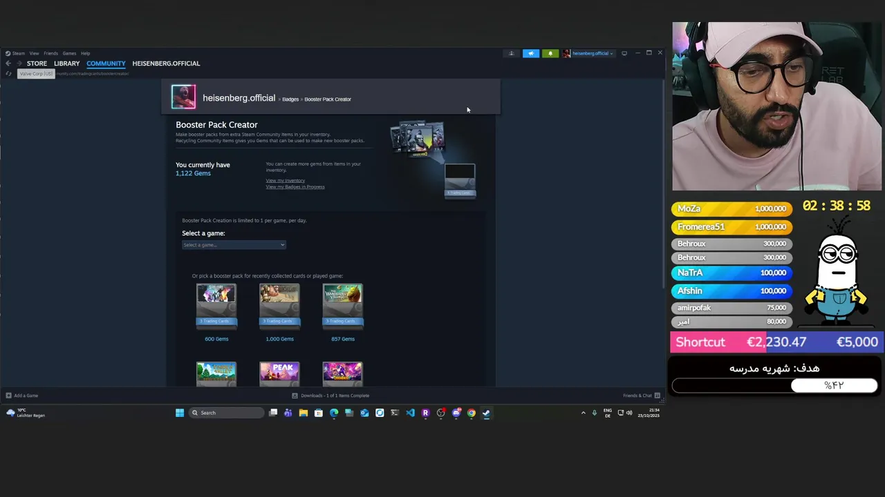This screenshot has width=885, height=497.
Task: Click the grey friends icon in Steam header
Action: [x=511, y=53]
